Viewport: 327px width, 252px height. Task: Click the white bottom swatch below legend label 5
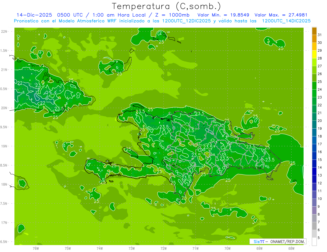tap(314, 242)
